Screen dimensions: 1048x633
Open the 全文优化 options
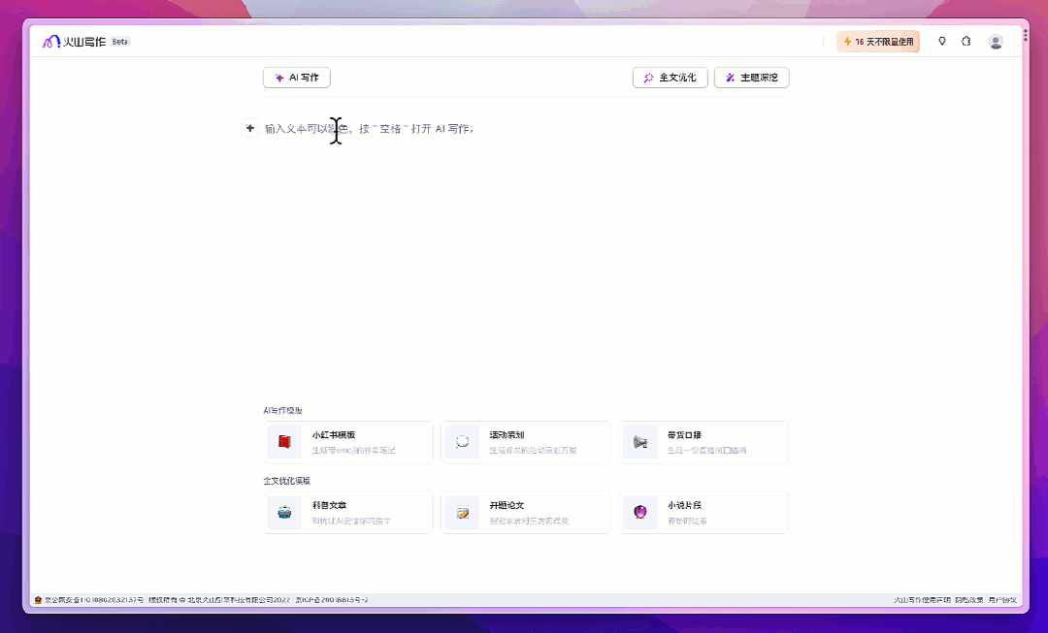click(670, 78)
